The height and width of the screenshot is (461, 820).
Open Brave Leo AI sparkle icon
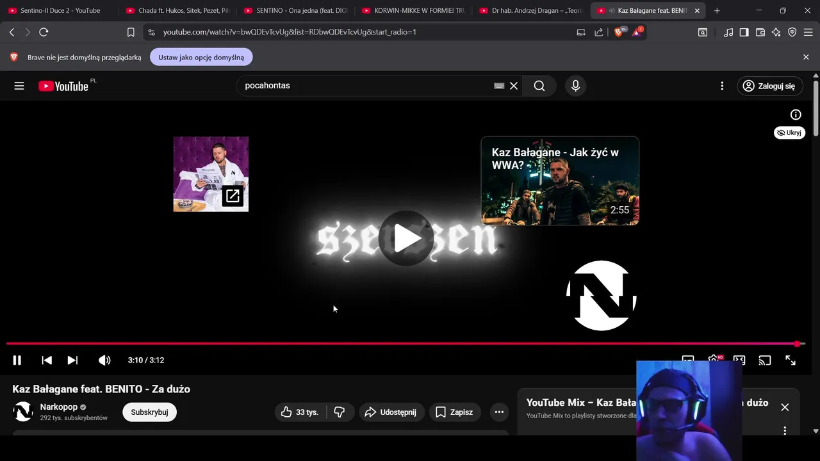click(x=776, y=32)
